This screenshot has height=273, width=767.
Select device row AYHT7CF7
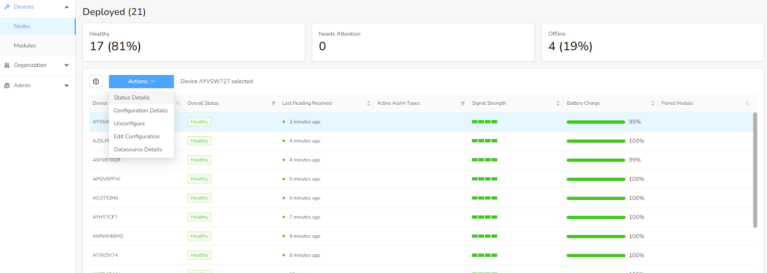click(421, 217)
